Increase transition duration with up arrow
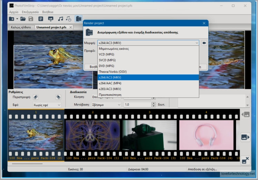The image size is (258, 180). [153, 103]
